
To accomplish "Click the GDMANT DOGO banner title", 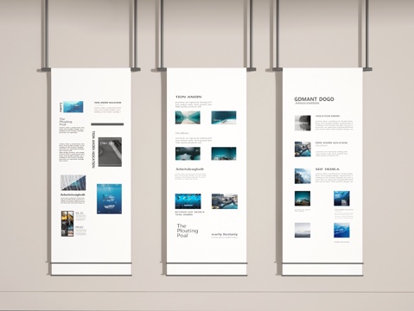I will click(x=314, y=99).
